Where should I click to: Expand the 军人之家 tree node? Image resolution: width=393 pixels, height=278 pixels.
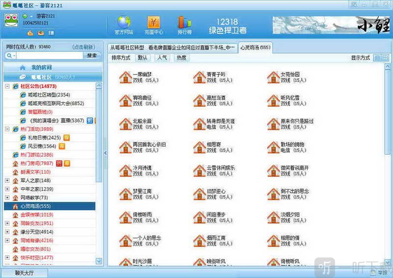(x=7, y=180)
